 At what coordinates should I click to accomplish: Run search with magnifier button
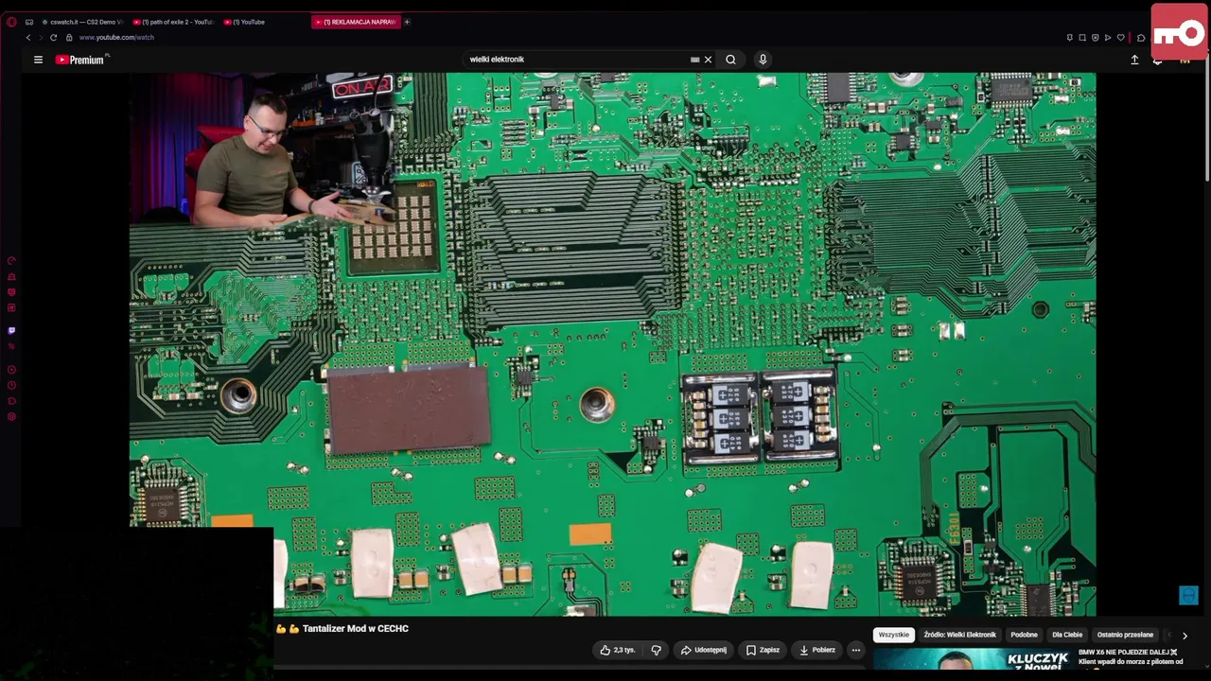tap(730, 60)
